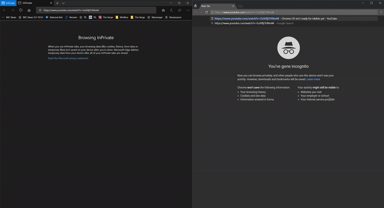
Task: Select the InPrivate tab in Edge
Action: tap(35, 3)
